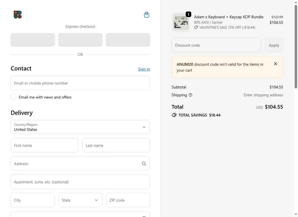
Task: Focus the City field
Action: point(33,200)
